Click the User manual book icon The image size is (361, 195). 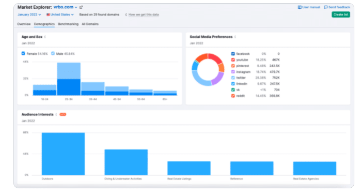click(300, 7)
